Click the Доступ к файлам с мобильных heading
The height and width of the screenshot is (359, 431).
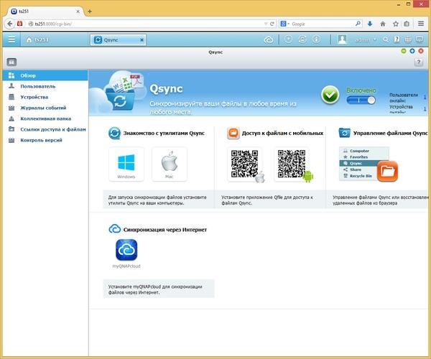[x=282, y=134]
